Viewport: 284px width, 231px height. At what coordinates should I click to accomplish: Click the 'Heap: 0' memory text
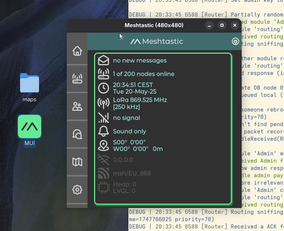click(x=124, y=184)
